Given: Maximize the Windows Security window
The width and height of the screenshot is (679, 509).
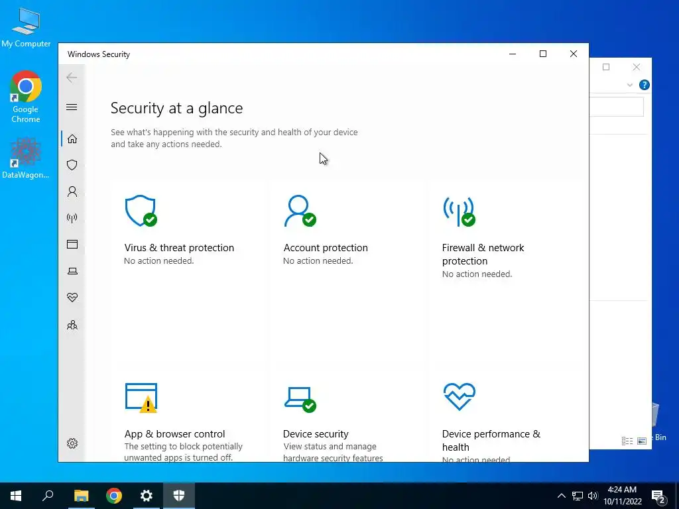Looking at the screenshot, I should click(x=543, y=54).
